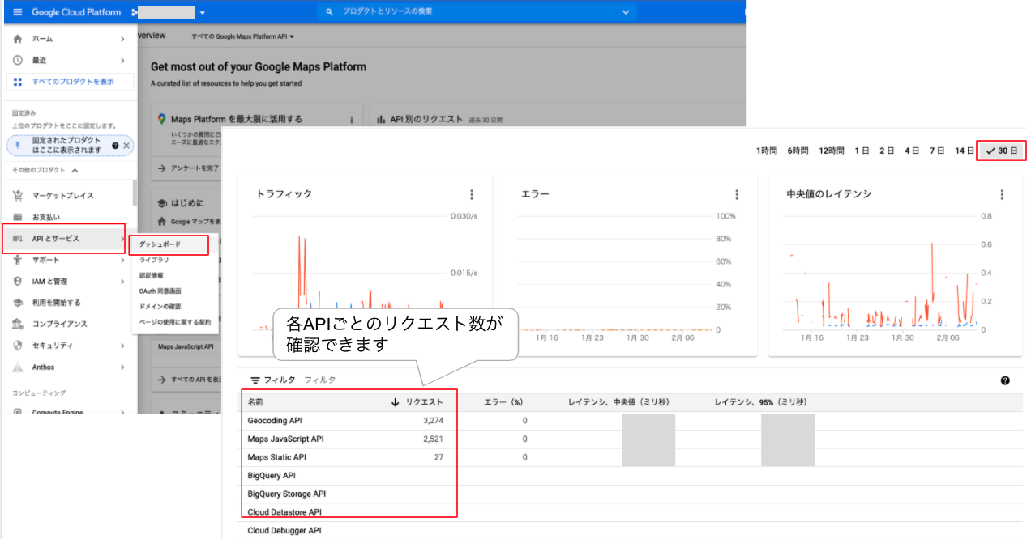Expand the セキュリティ submenu chevron
The image size is (1031, 539).
pyautogui.click(x=122, y=346)
